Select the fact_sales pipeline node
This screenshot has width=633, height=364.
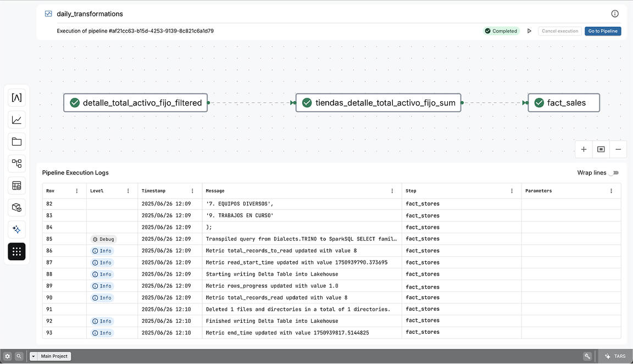coord(564,103)
